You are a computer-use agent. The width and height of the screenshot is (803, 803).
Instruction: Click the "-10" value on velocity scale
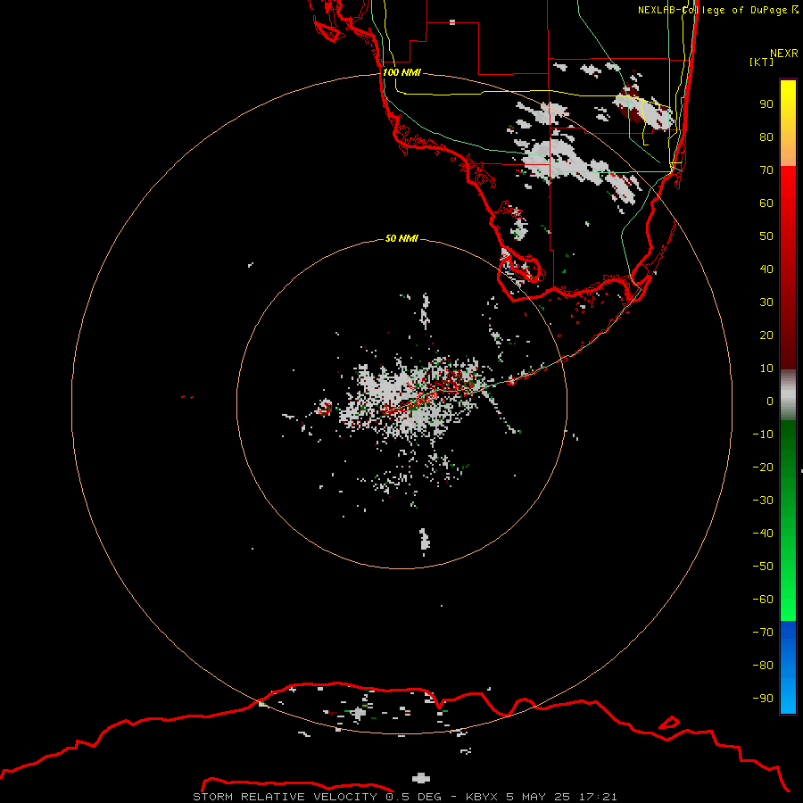point(763,435)
